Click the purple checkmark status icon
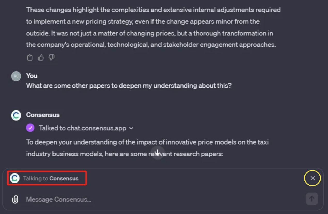Image resolution: width=328 pixels, height=214 pixels. pyautogui.click(x=30, y=128)
